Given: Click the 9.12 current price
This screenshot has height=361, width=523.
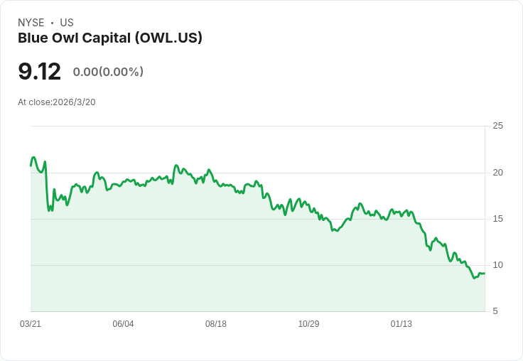Looking at the screenshot, I should [39, 72].
